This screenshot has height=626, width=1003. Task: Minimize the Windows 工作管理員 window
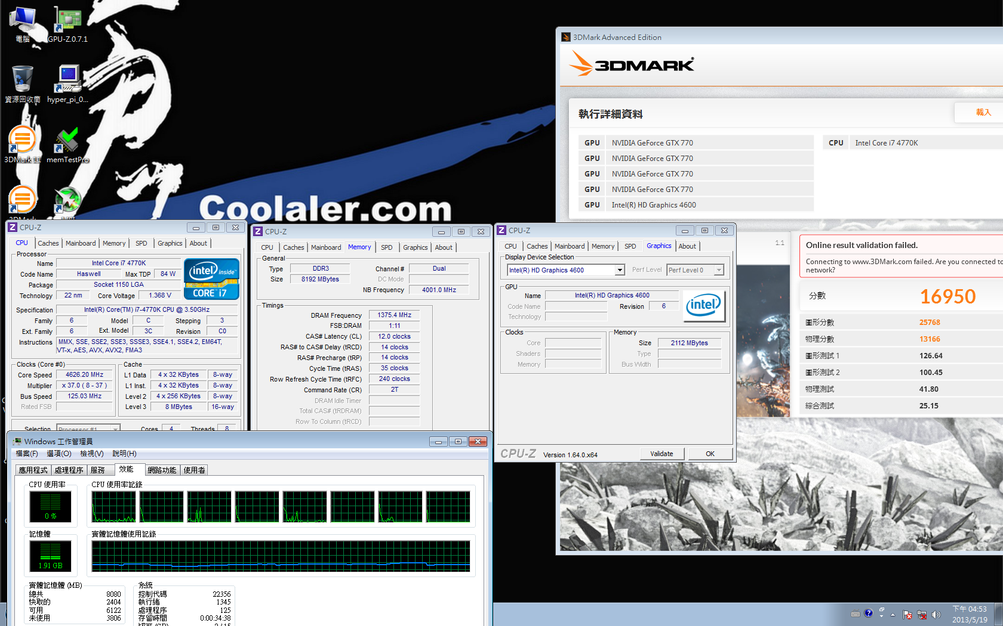tap(438, 441)
